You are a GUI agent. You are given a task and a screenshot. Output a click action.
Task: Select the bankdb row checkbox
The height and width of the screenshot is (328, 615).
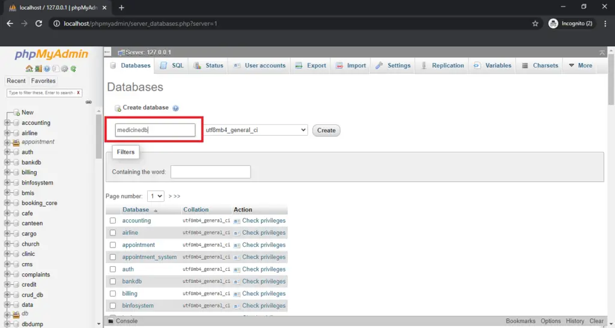112,281
